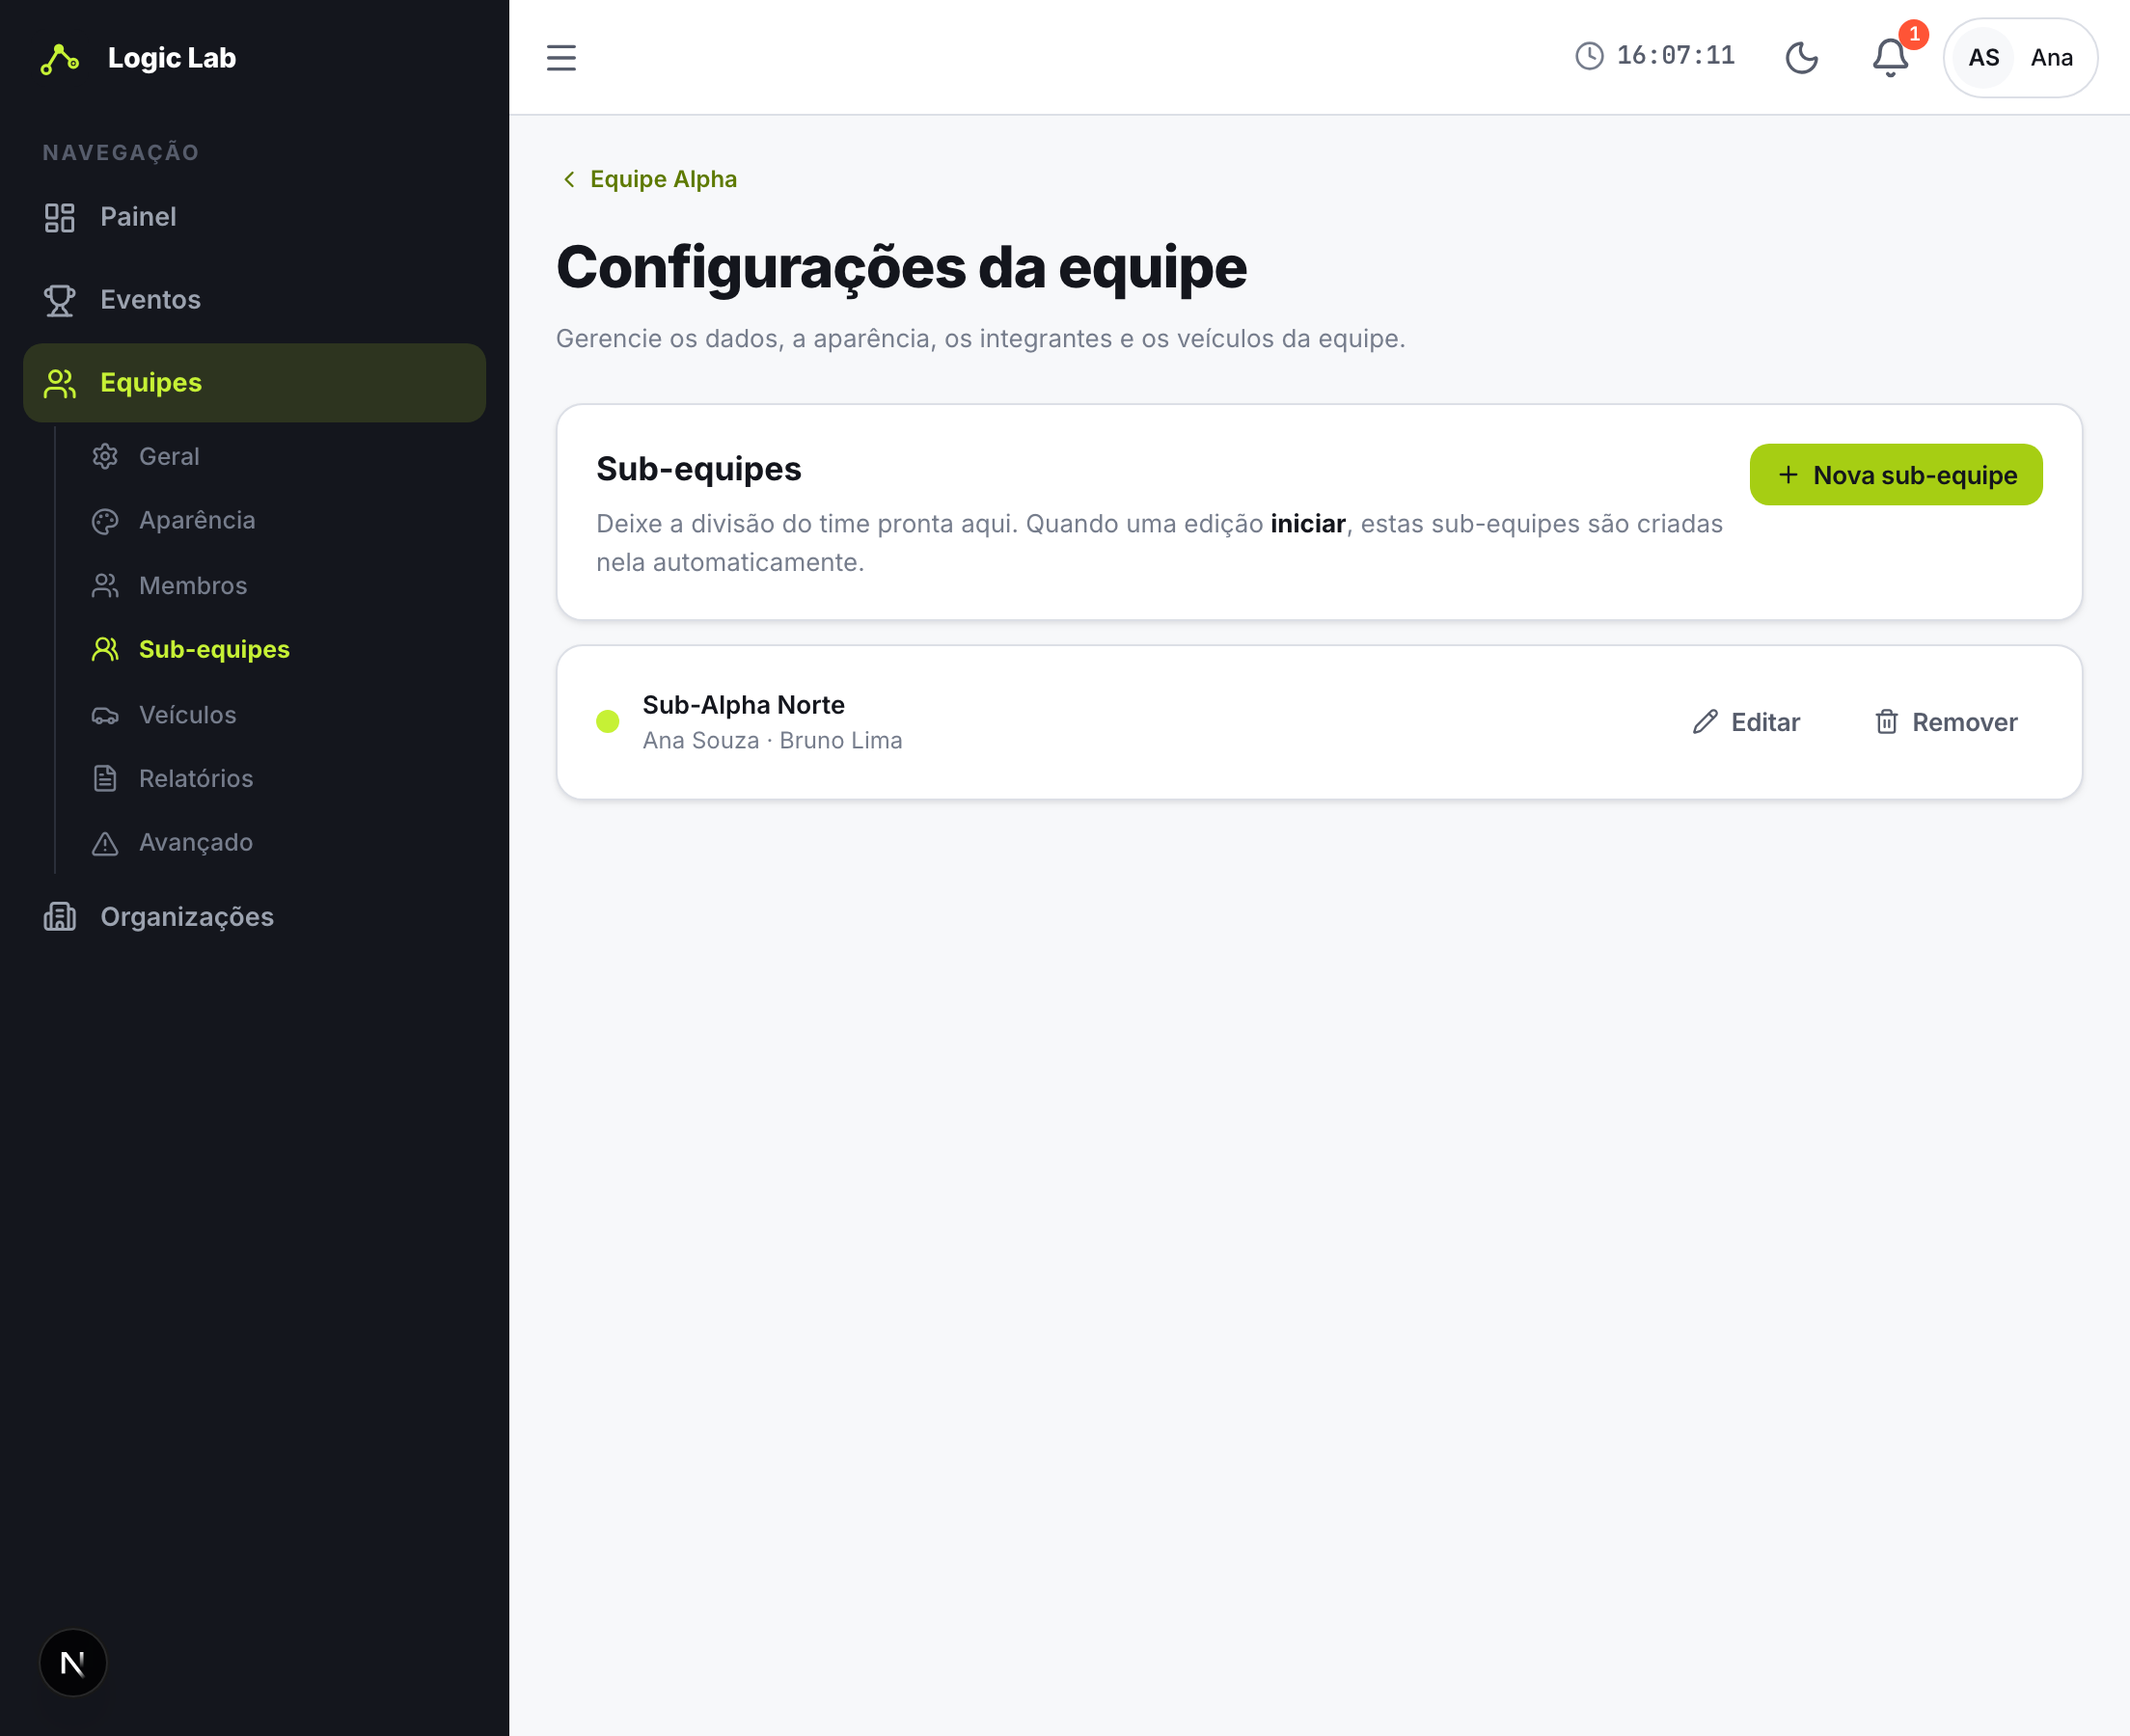This screenshot has height=1736, width=2130.
Task: Select the Relatórios submenu item
Action: pos(280,779)
